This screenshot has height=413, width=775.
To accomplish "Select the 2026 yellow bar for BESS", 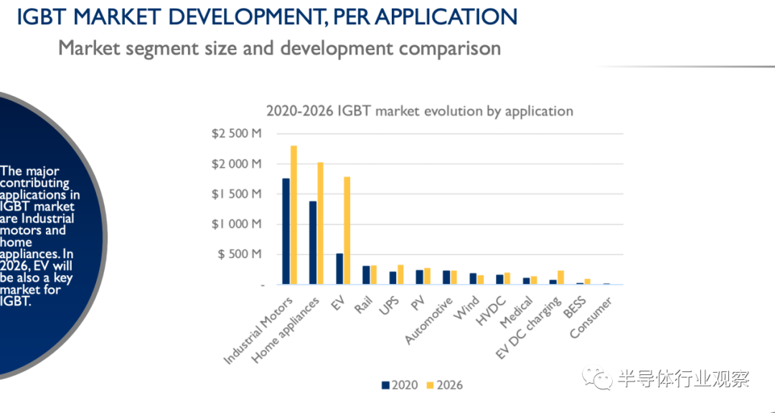I will [x=587, y=282].
